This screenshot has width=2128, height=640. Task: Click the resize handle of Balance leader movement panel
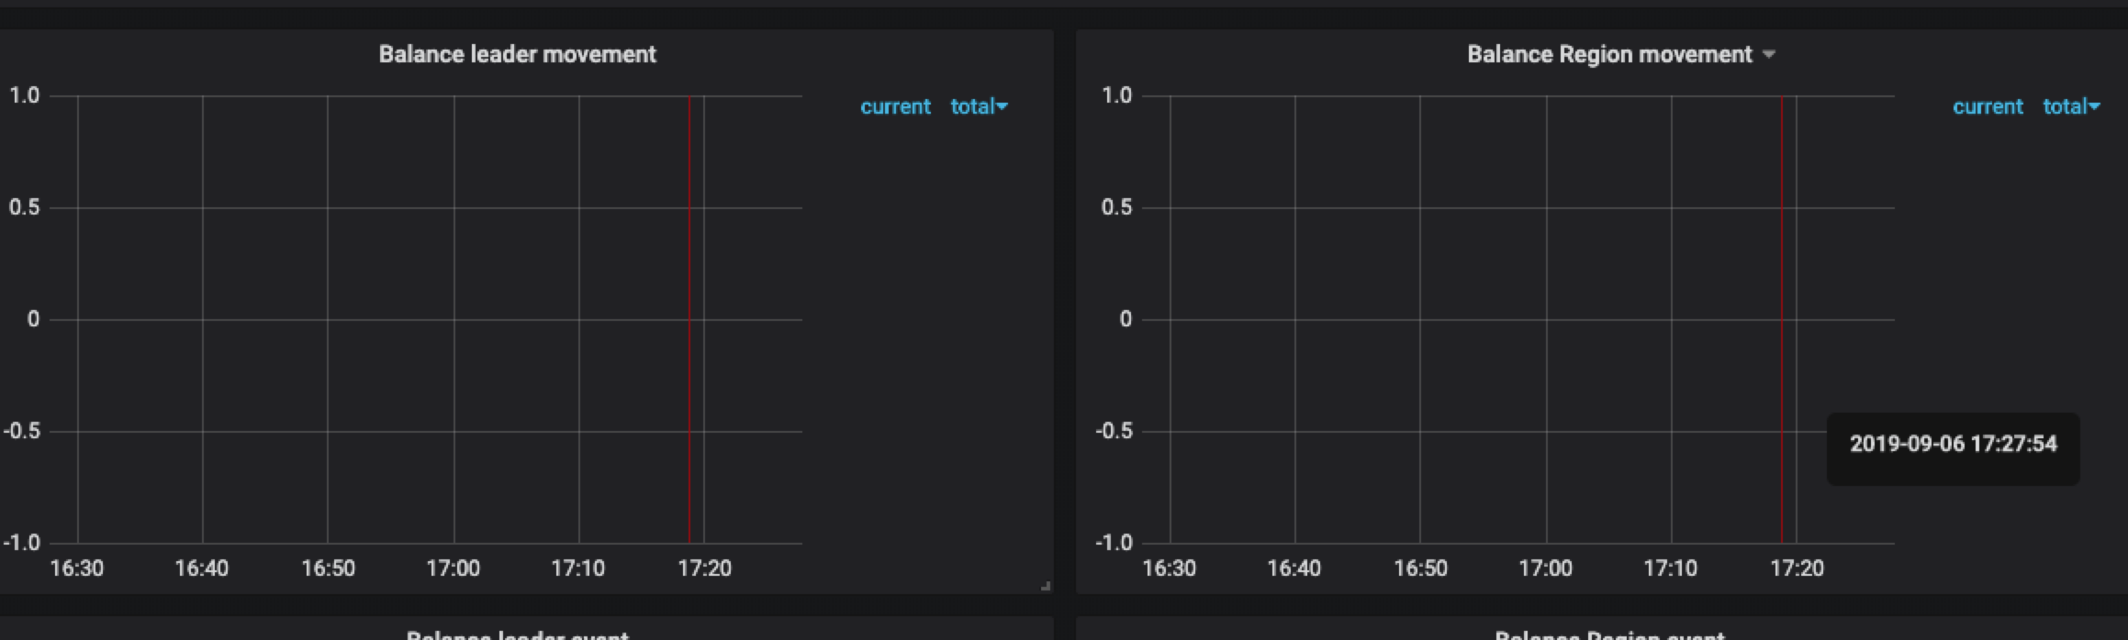[x=1046, y=586]
